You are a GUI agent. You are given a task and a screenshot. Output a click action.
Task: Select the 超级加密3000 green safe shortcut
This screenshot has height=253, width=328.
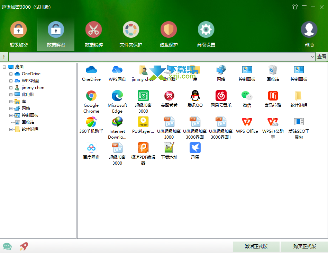point(143,102)
